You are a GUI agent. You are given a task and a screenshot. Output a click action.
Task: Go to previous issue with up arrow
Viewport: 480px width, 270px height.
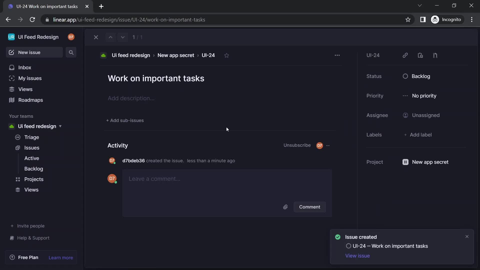(110, 37)
